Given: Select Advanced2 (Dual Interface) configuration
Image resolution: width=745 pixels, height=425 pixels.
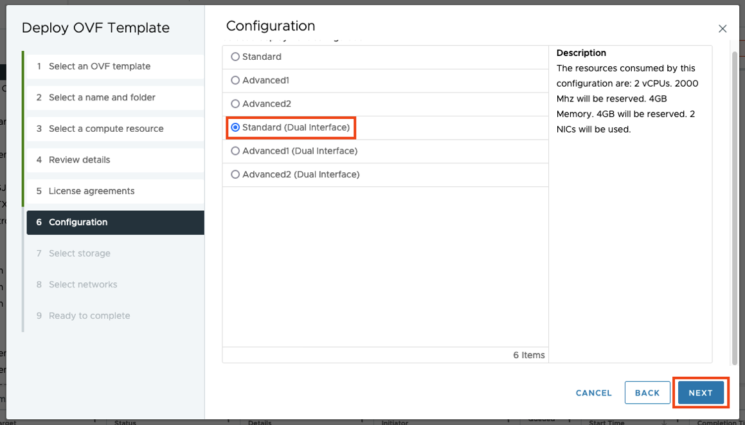Looking at the screenshot, I should 235,174.
